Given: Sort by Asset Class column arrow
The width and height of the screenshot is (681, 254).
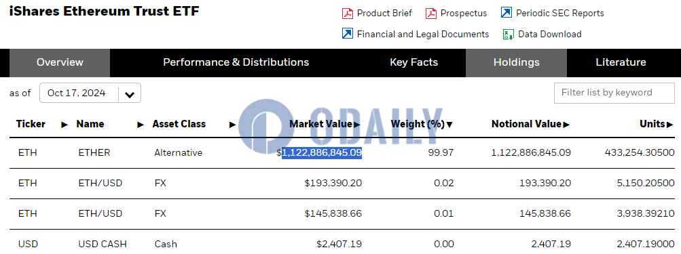Looking at the screenshot, I should pos(232,125).
